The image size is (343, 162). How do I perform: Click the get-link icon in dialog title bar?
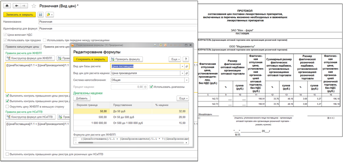(x=155, y=45)
